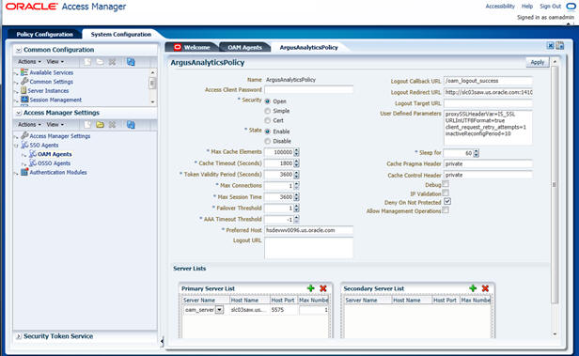The height and width of the screenshot is (356, 579).
Task: Click the OSSO Agents icon
Action: click(33, 163)
